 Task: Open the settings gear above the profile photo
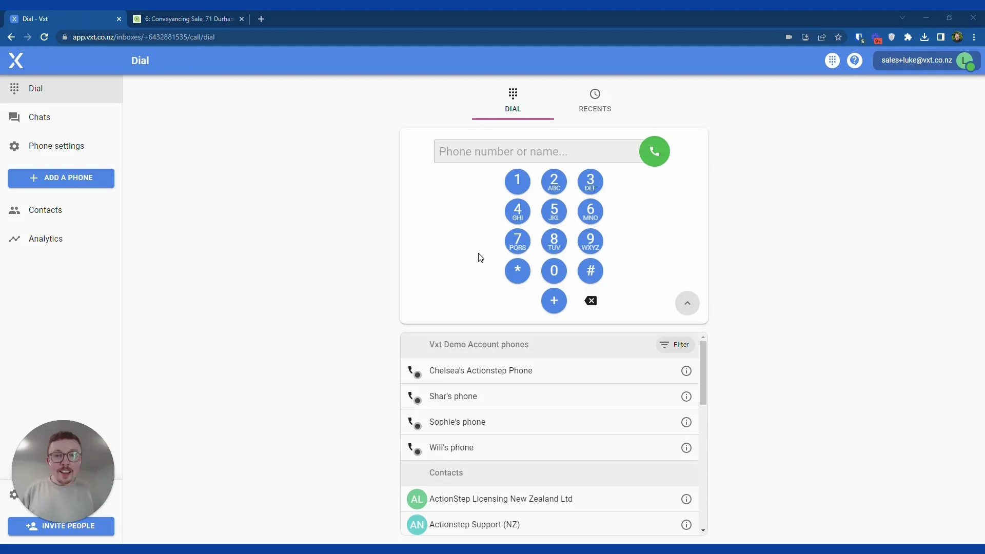[x=13, y=495]
